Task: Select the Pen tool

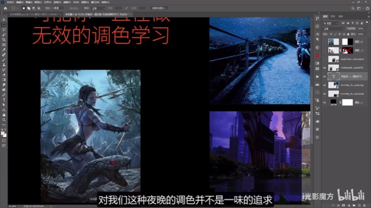Action: 4,95
